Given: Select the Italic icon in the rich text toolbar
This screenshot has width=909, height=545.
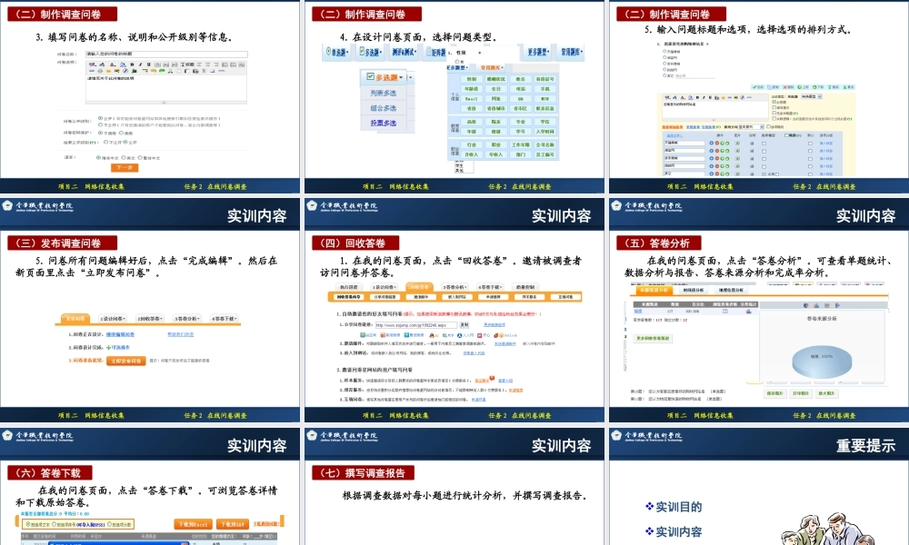Looking at the screenshot, I should 140,64.
